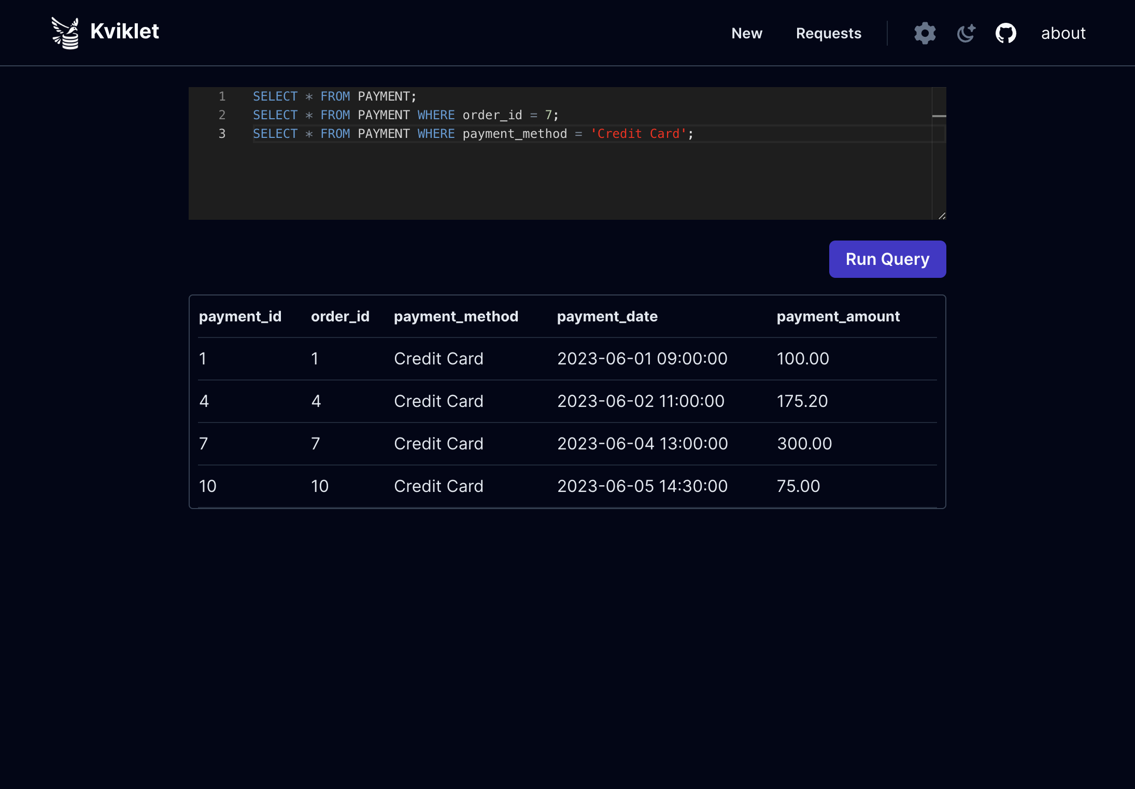The image size is (1135, 789).
Task: Click the payment_amount column header
Action: 838,316
